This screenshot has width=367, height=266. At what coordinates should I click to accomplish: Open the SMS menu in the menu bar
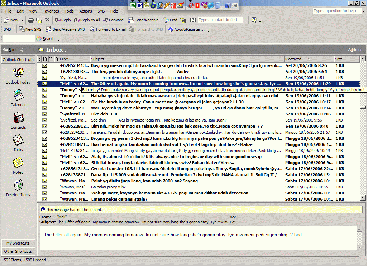coord(101,11)
